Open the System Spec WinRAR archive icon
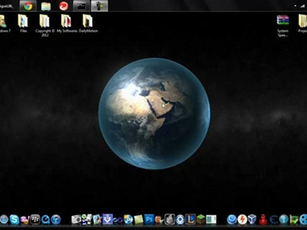Image resolution: width=307 pixels, height=230 pixels. [283, 26]
